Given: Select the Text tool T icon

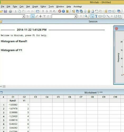Looking at the screenshot, I should (96, 16).
